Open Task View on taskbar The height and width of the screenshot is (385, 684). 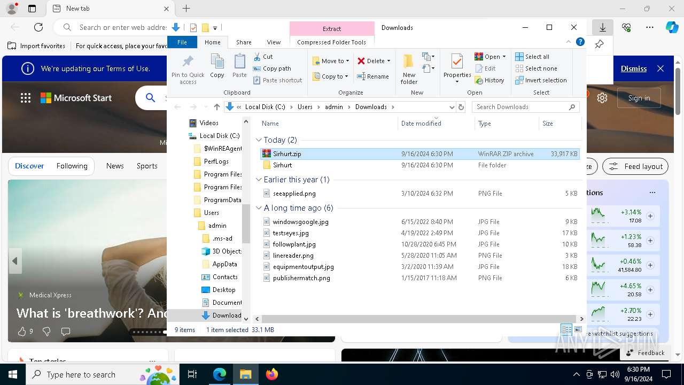click(193, 374)
